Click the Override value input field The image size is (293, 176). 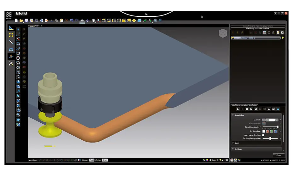[x=270, y=120]
